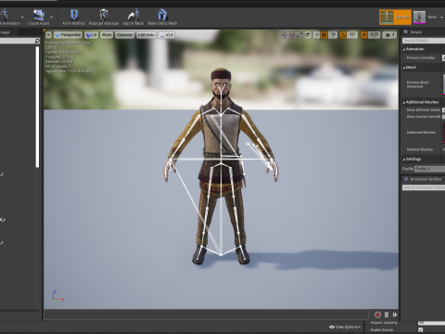Viewport: 445px width, 334px height.
Task: Open the View Options menu
Action: click(x=345, y=327)
